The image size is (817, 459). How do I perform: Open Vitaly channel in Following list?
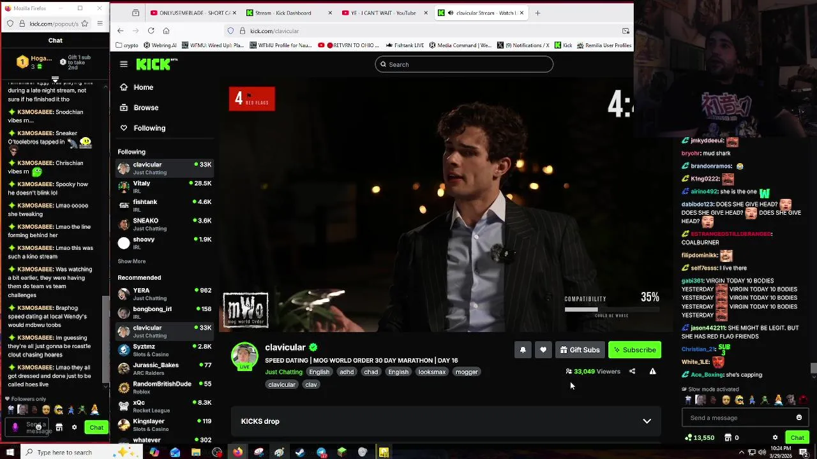[164, 187]
